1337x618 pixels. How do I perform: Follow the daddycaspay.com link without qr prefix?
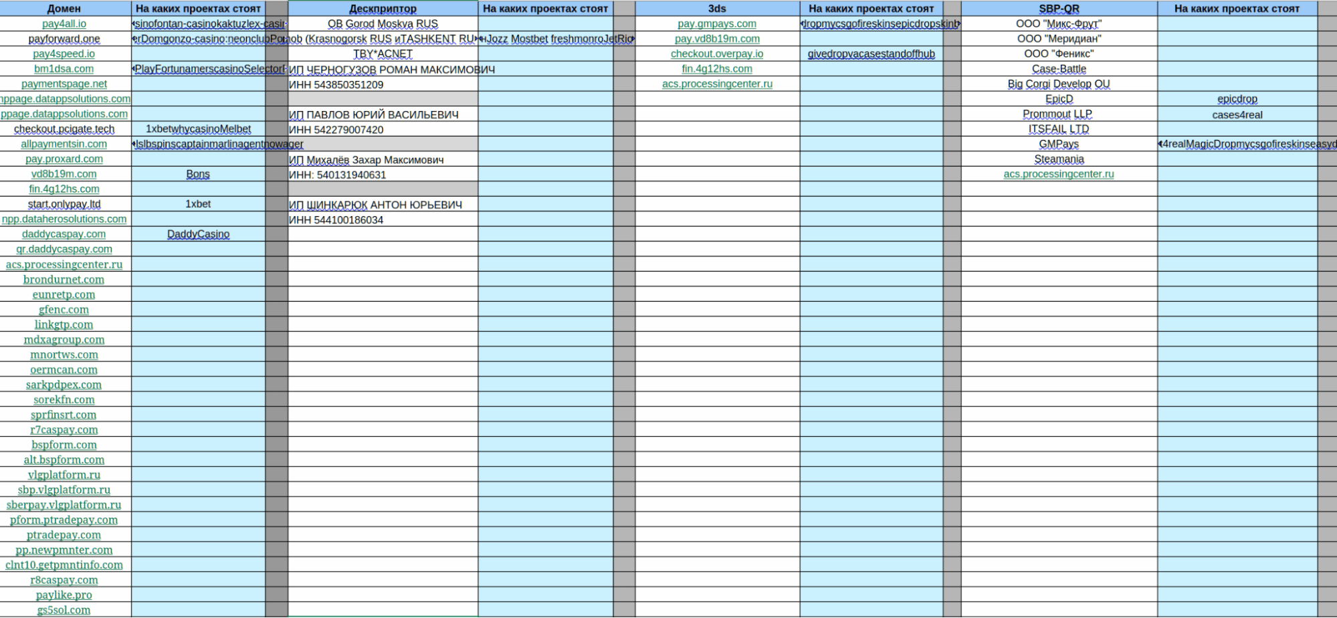[64, 235]
